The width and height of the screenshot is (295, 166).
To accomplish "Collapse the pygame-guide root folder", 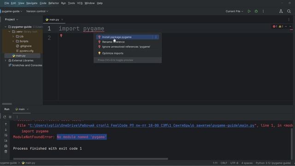I will [x=6, y=27].
